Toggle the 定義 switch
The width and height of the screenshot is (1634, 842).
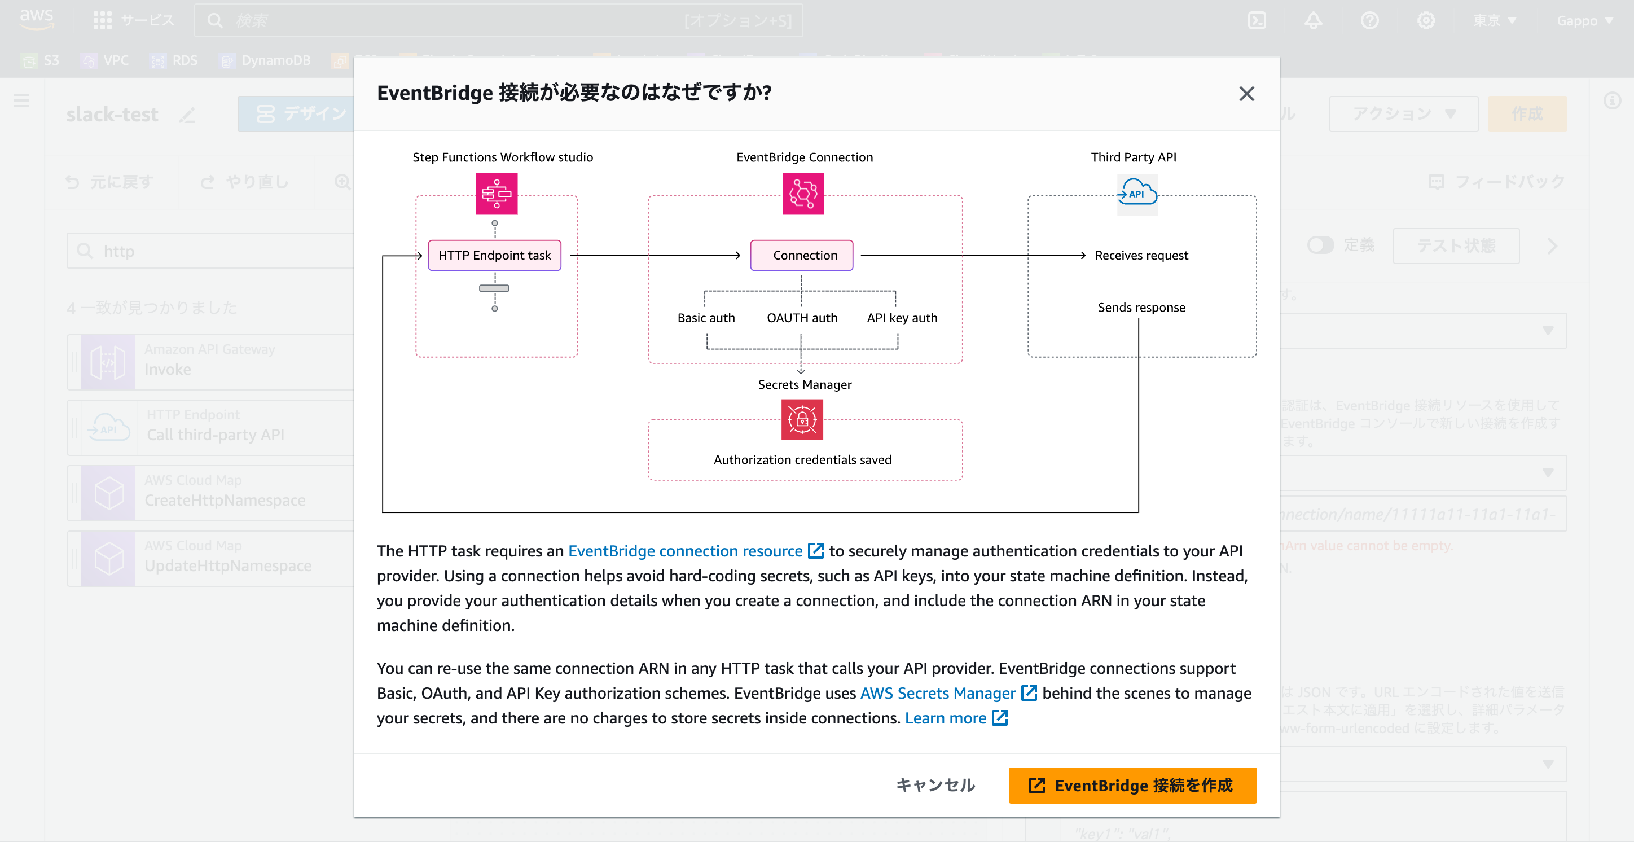pos(1320,245)
